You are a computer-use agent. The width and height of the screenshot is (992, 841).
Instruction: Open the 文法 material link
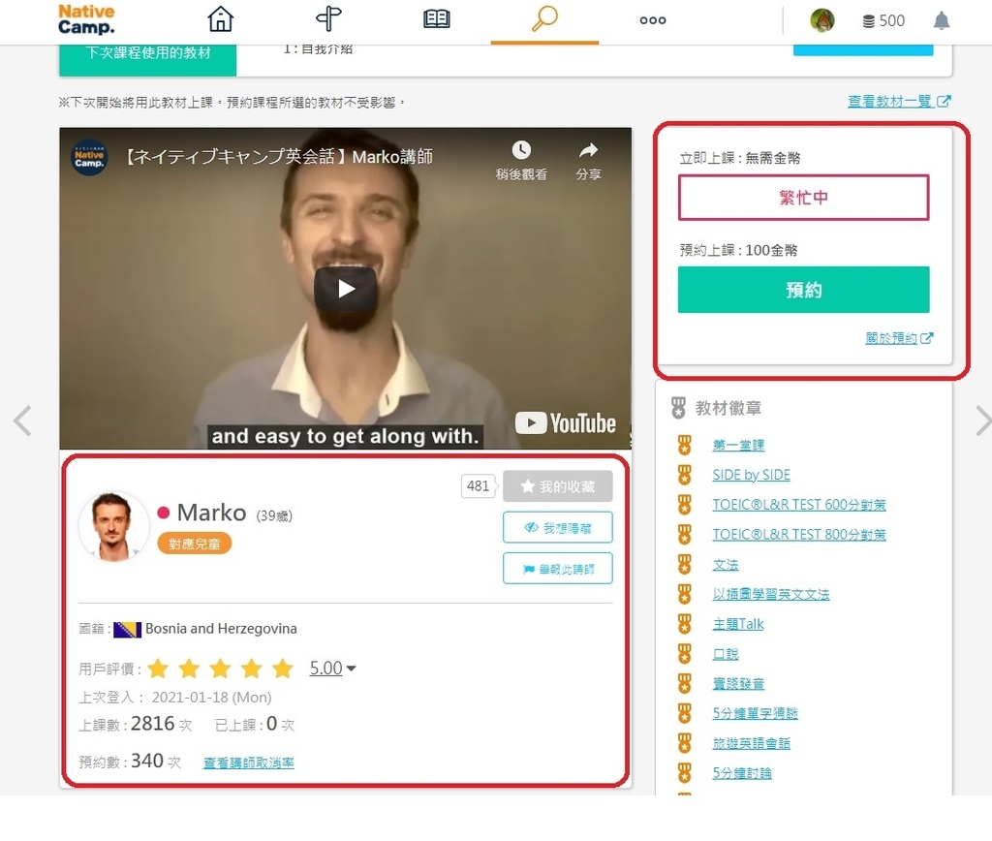tap(725, 564)
